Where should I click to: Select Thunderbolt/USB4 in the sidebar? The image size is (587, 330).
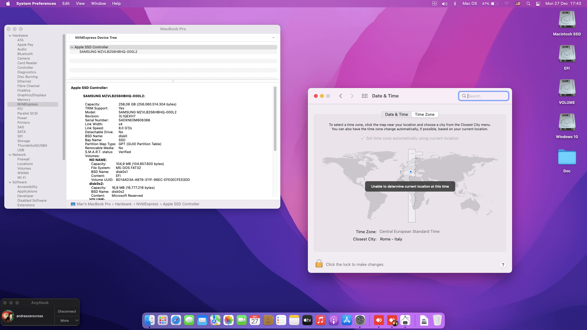(32, 146)
